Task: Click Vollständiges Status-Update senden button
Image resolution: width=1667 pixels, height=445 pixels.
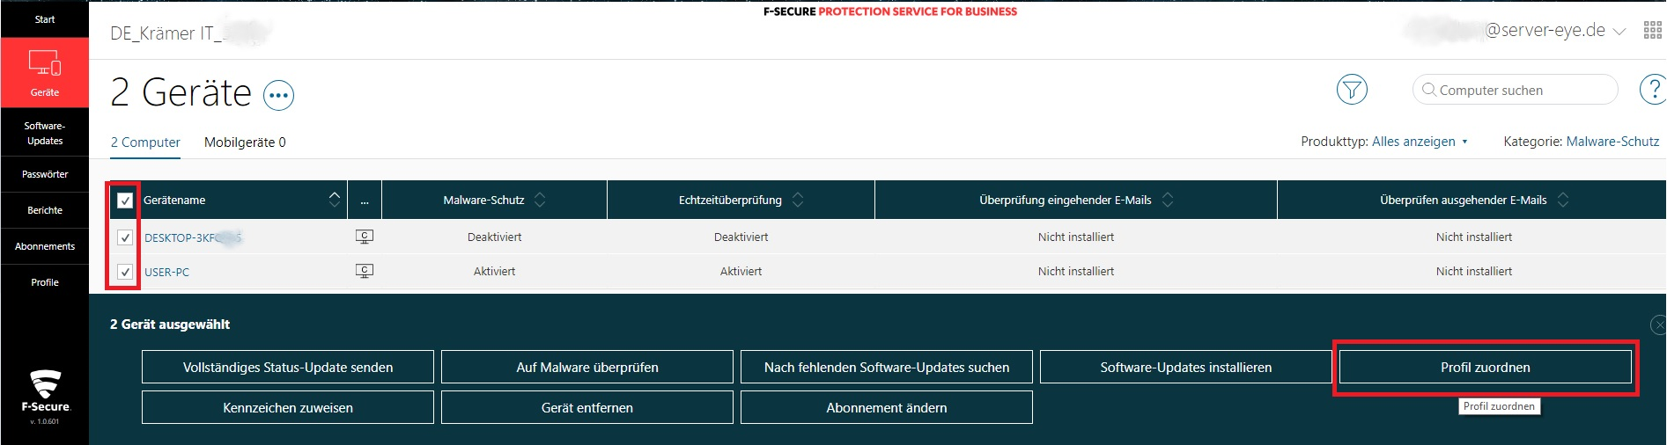Action: tap(288, 367)
